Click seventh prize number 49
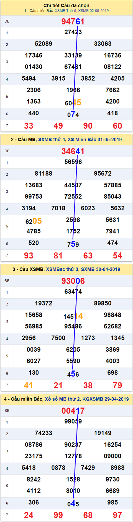Image resolution: width=133 pixels, height=522 pixels. [x=58, y=126]
